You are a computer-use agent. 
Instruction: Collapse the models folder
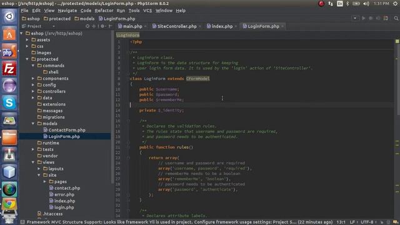point(33,124)
